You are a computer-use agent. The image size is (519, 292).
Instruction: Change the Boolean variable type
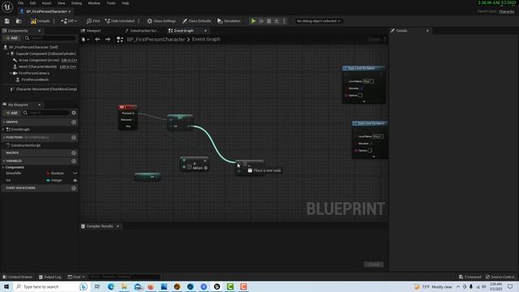coord(55,173)
